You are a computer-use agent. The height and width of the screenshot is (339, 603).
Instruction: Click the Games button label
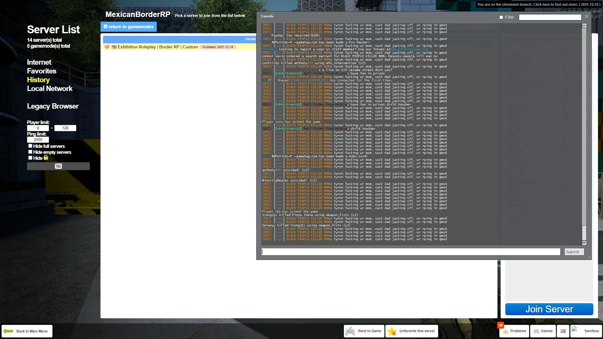pos(546,331)
